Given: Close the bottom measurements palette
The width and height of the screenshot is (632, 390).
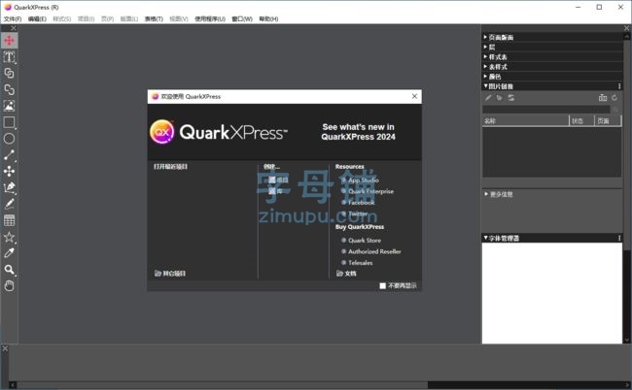Looking at the screenshot, I should click(5, 348).
